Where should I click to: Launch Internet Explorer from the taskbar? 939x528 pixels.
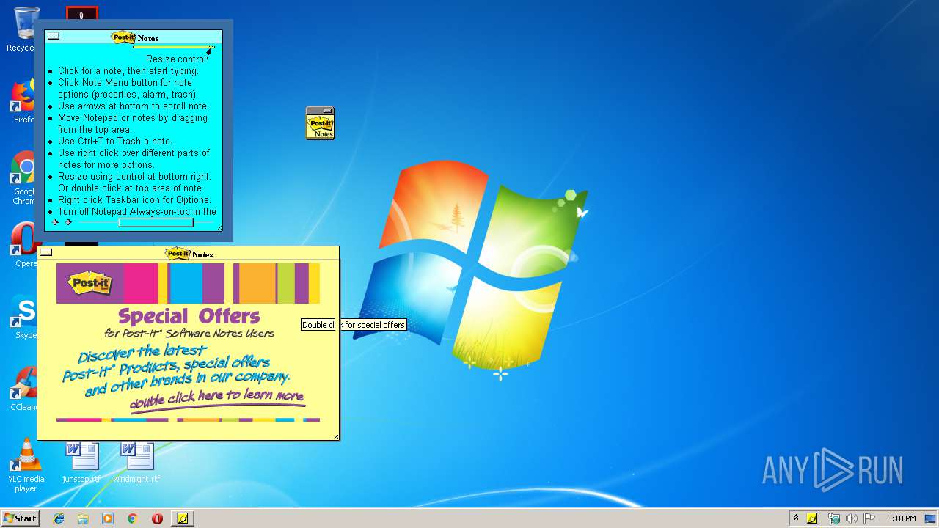coord(59,518)
